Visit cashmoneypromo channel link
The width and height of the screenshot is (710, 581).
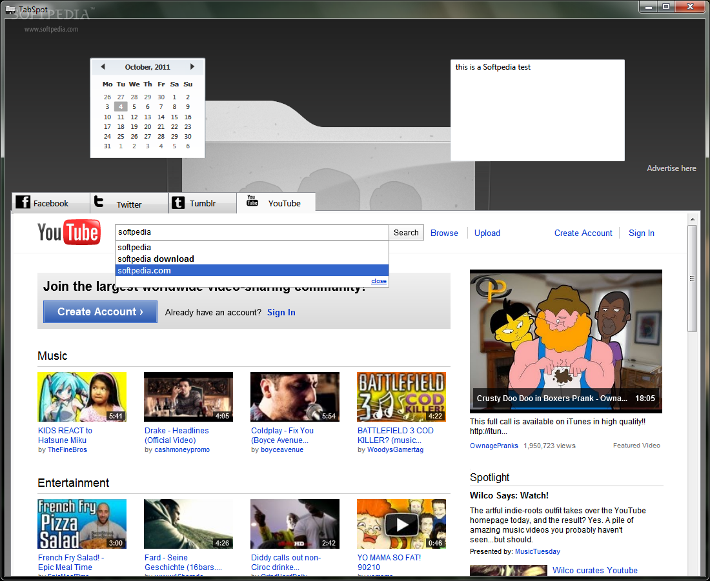[x=182, y=450]
